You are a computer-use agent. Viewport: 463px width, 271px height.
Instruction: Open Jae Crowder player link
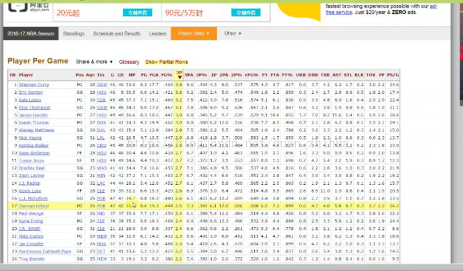tap(31, 244)
